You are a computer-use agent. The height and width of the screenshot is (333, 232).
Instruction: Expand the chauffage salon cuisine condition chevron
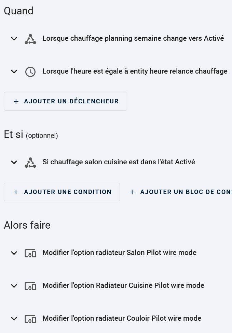click(x=14, y=162)
